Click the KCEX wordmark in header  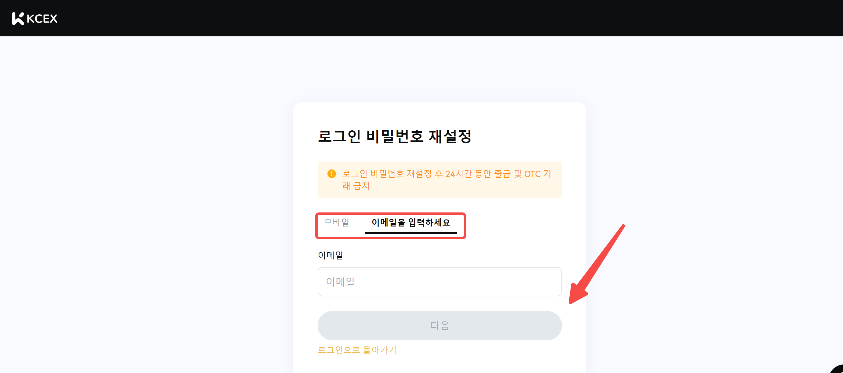[x=42, y=19]
